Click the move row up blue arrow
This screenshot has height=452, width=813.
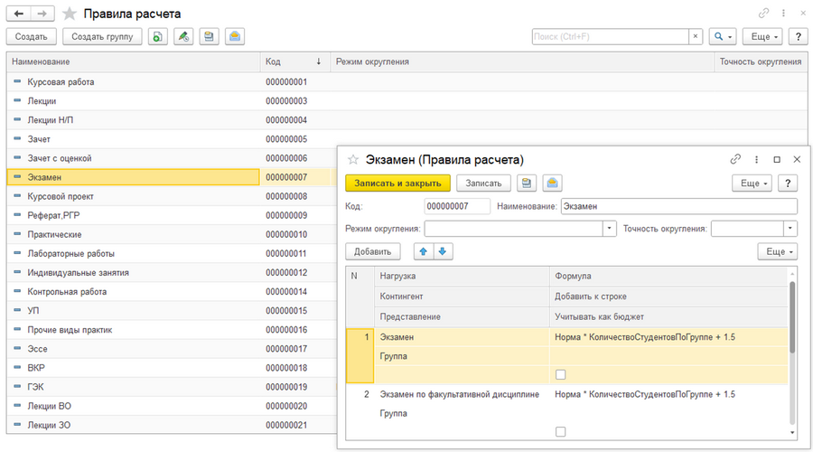click(423, 251)
